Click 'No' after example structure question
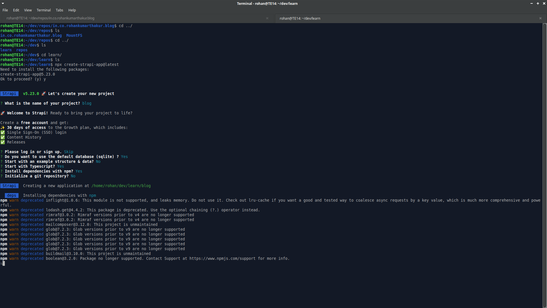 point(98,161)
